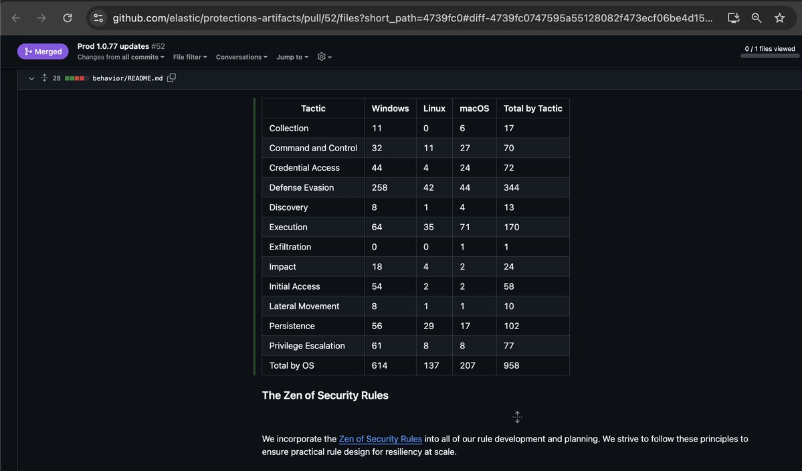Copy the behavior/README.md file path
The height and width of the screenshot is (471, 802).
coord(171,78)
